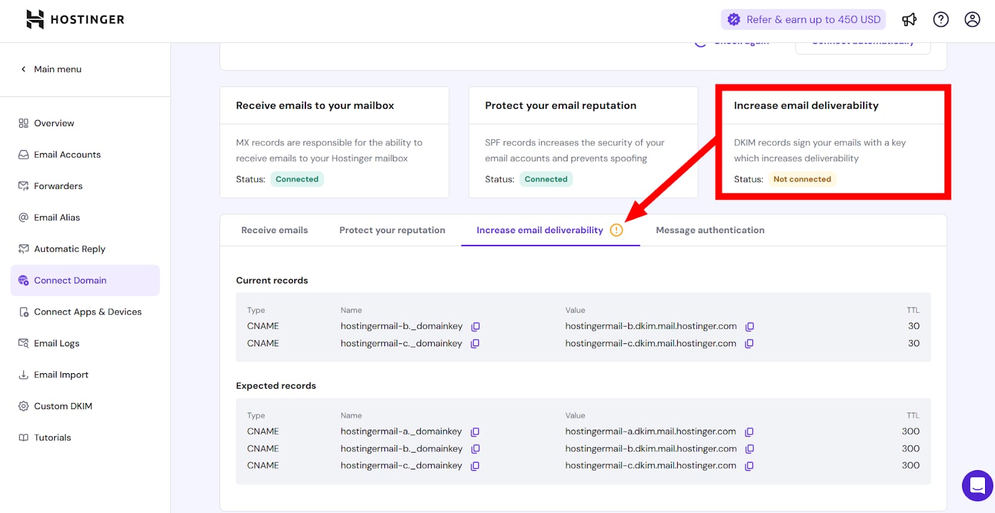Open Email Logs from sidebar
This screenshot has width=995, height=513.
pyautogui.click(x=57, y=343)
